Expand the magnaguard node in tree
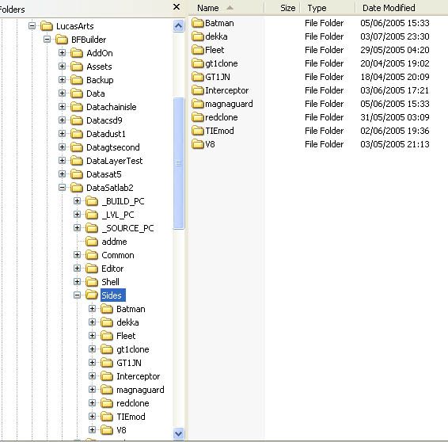448x442 pixels. point(92,390)
